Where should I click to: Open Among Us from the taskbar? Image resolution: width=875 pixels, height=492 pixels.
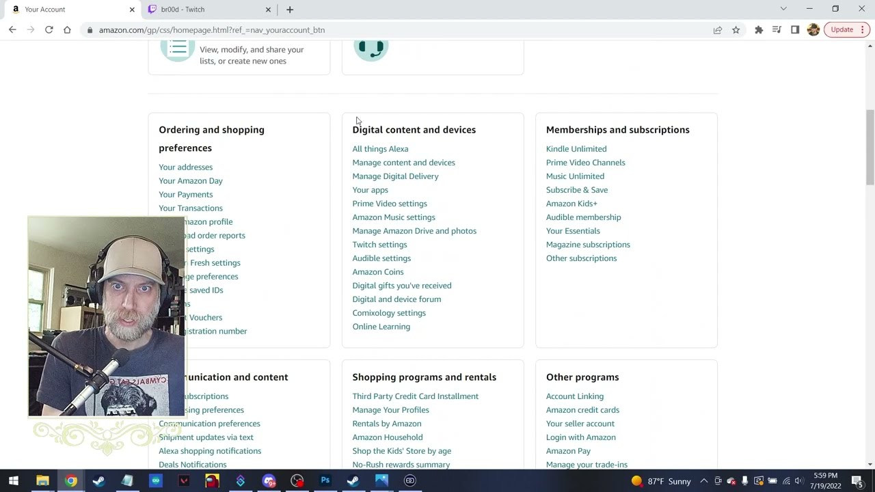point(212,480)
